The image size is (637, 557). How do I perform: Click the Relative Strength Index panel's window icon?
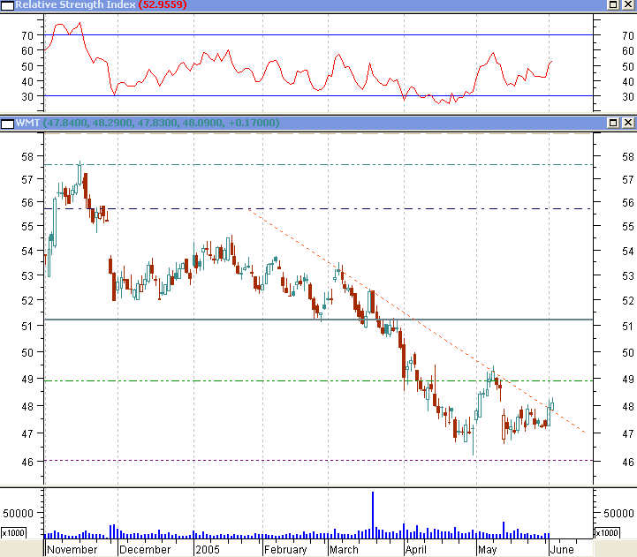[7, 5]
